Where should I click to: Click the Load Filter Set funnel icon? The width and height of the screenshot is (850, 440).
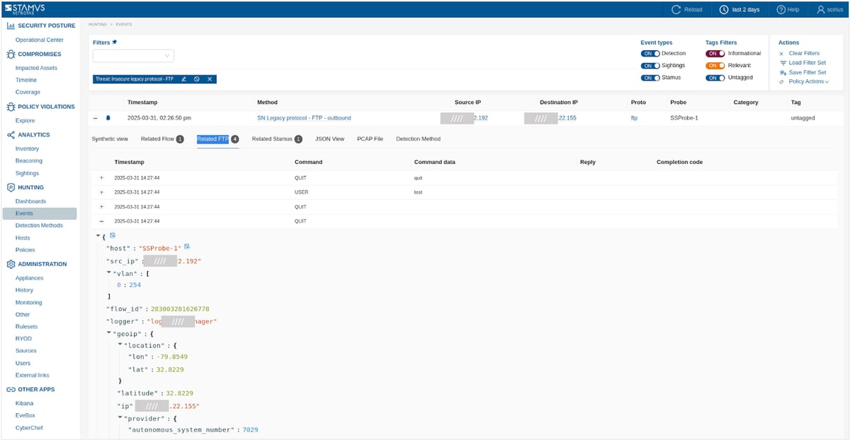click(781, 63)
